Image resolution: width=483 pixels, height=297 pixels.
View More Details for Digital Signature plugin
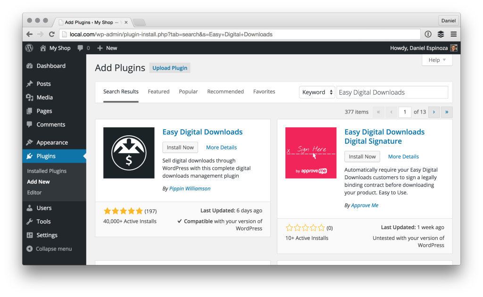404,157
